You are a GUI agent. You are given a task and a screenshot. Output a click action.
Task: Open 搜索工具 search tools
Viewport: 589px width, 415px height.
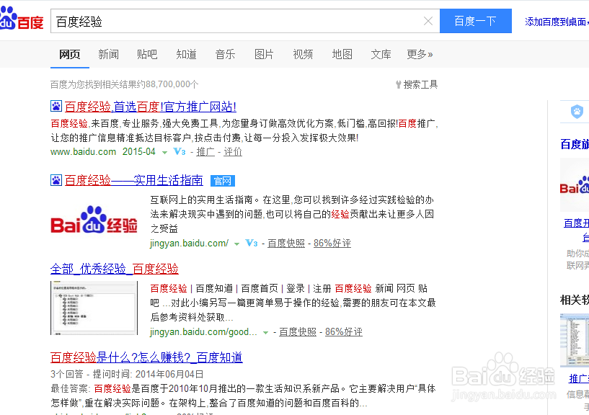(x=420, y=84)
